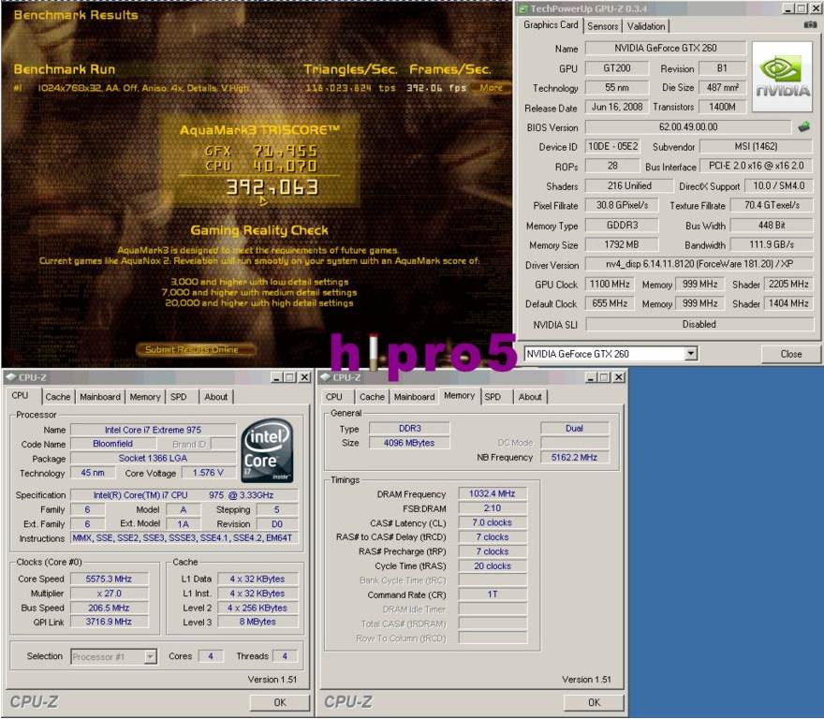Screen dimensions: 824x719
Task: Click the CAS# Latency value 7.0 clocks
Action: pyautogui.click(x=493, y=522)
